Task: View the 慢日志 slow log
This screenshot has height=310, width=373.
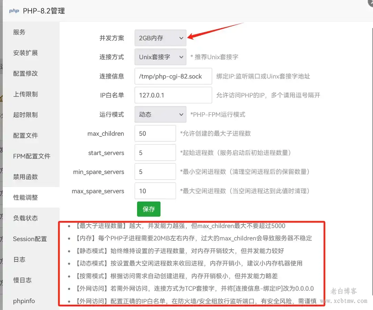Action: point(22,280)
